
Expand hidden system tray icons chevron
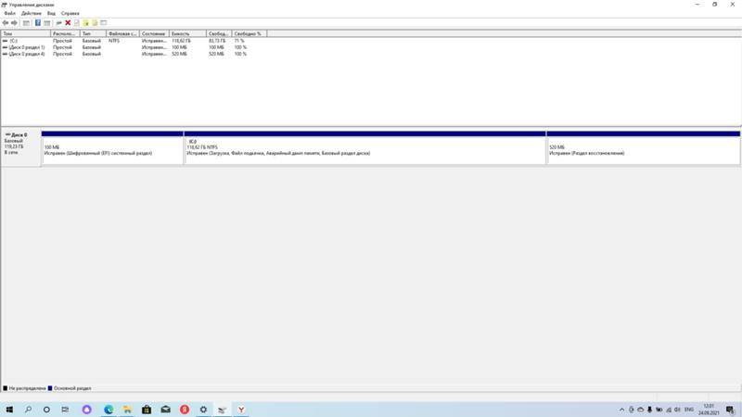point(621,410)
